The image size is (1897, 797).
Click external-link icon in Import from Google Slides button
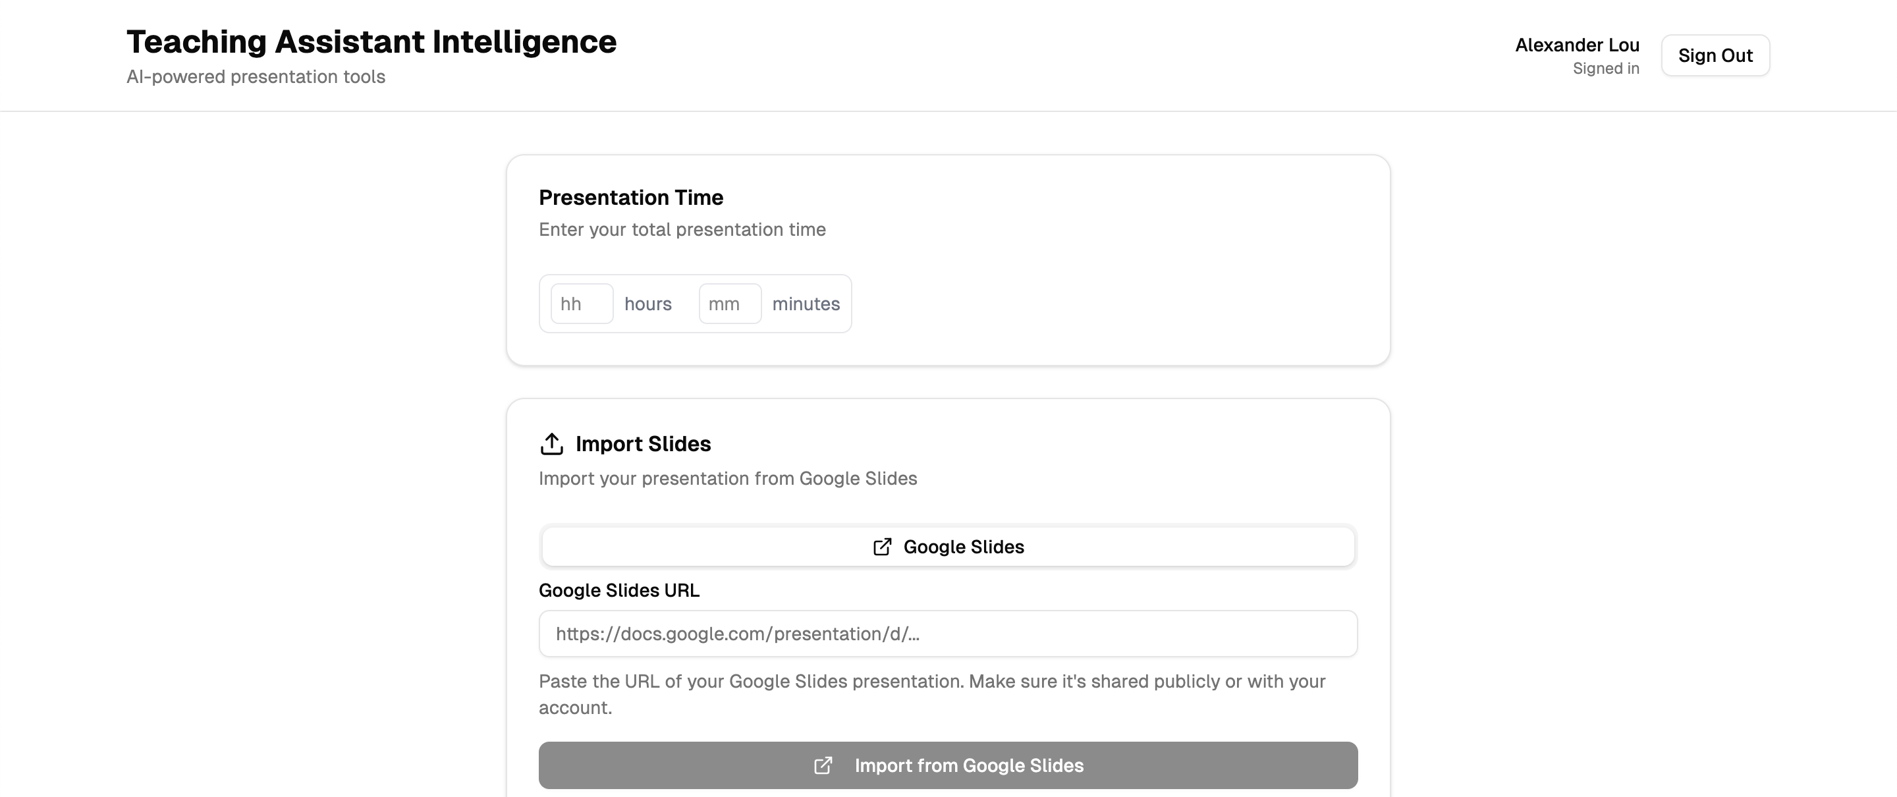coord(823,765)
